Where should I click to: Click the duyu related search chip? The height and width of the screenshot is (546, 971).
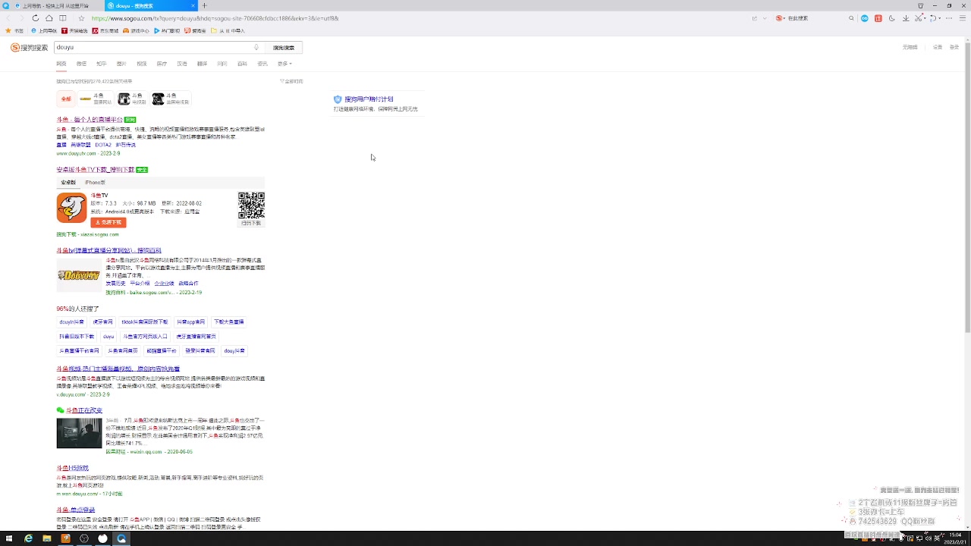click(x=108, y=337)
